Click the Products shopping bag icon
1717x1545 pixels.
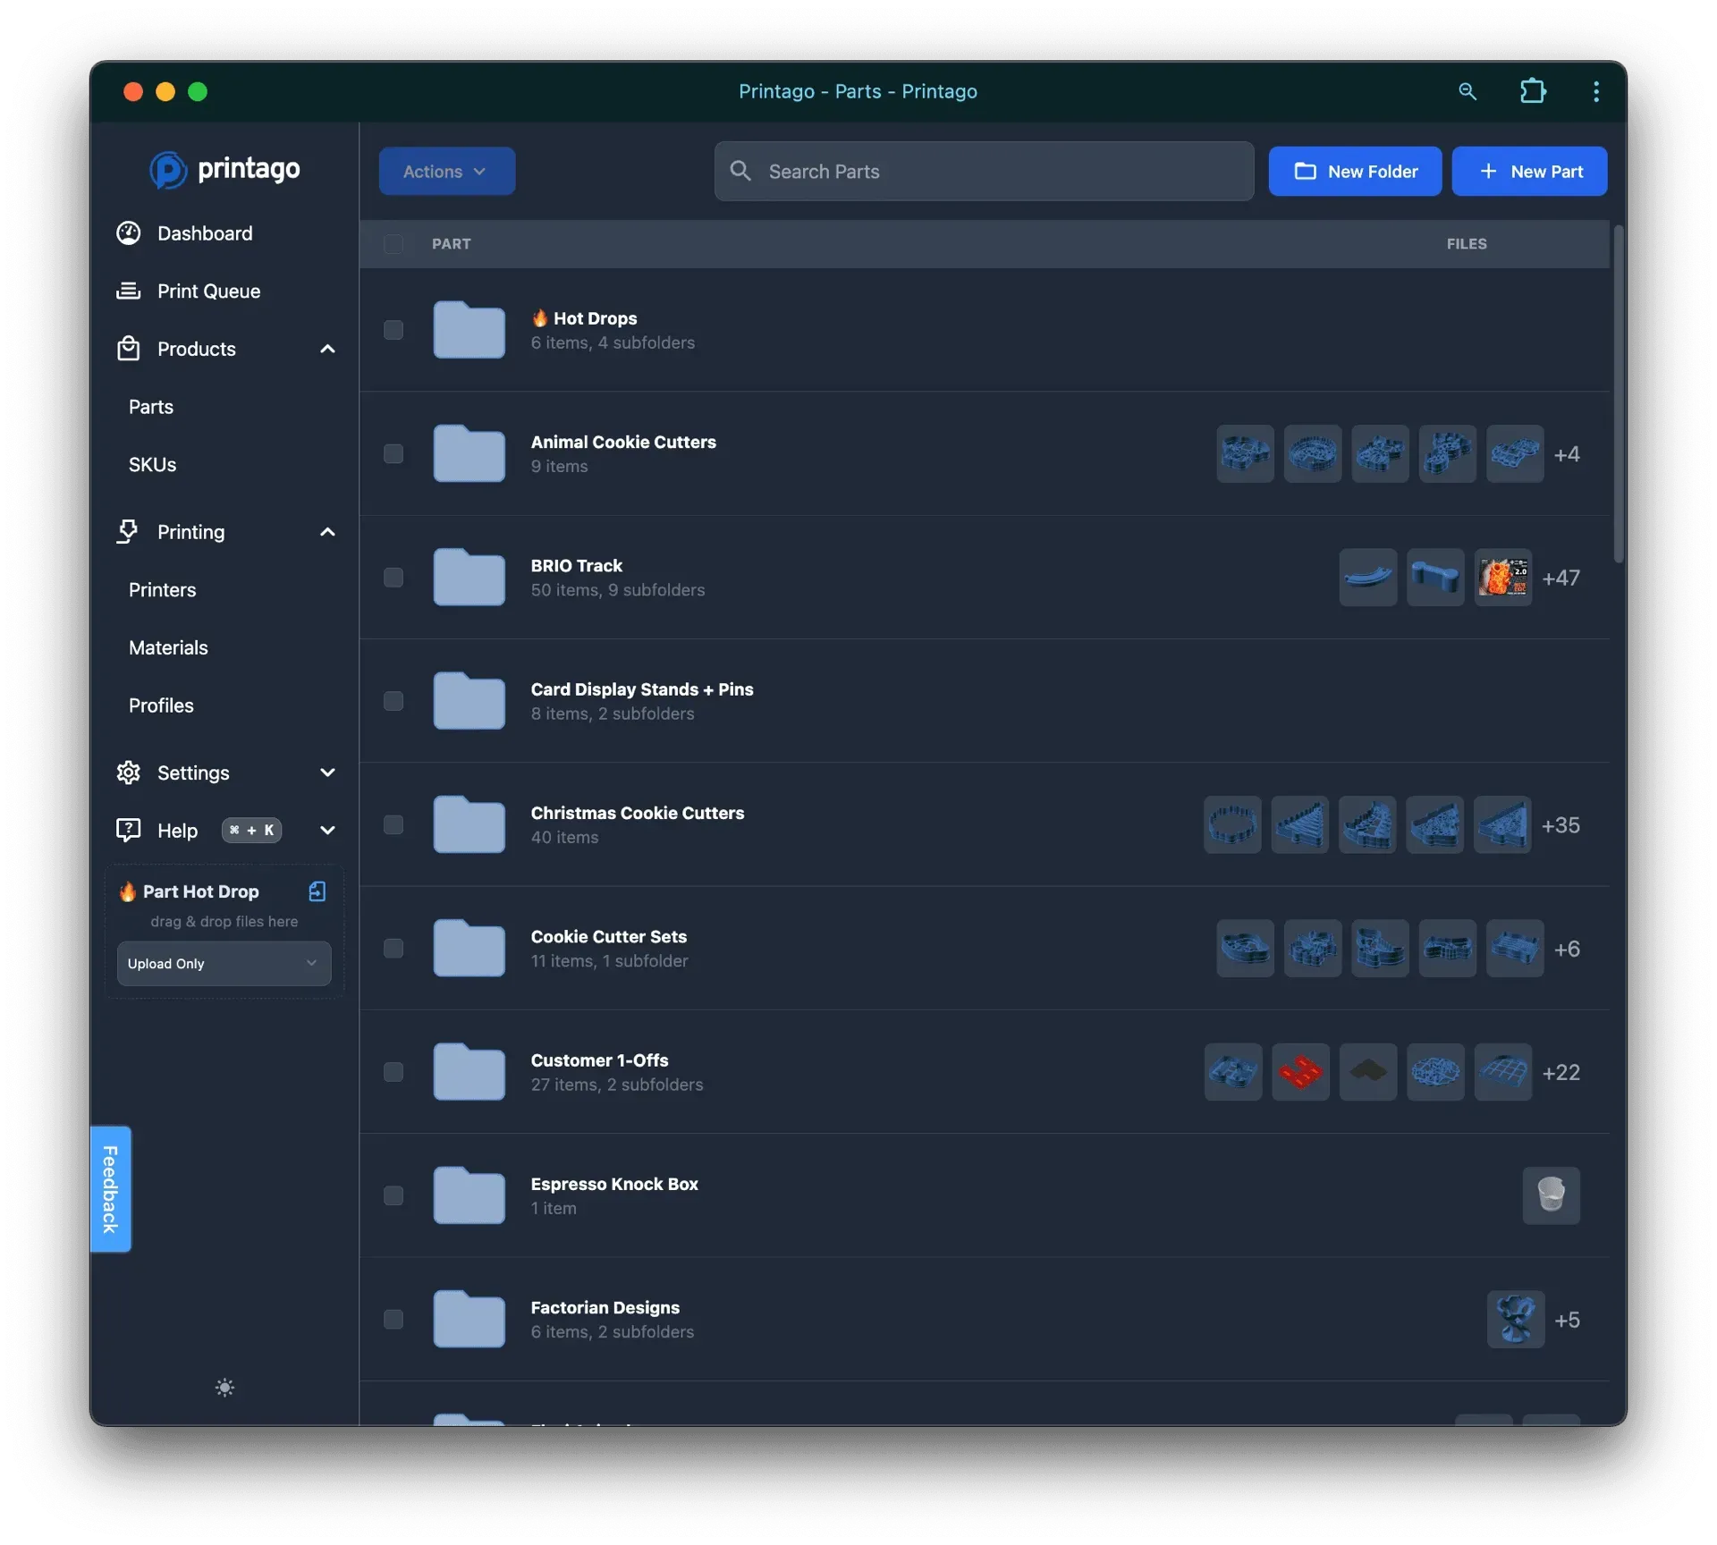(x=128, y=349)
